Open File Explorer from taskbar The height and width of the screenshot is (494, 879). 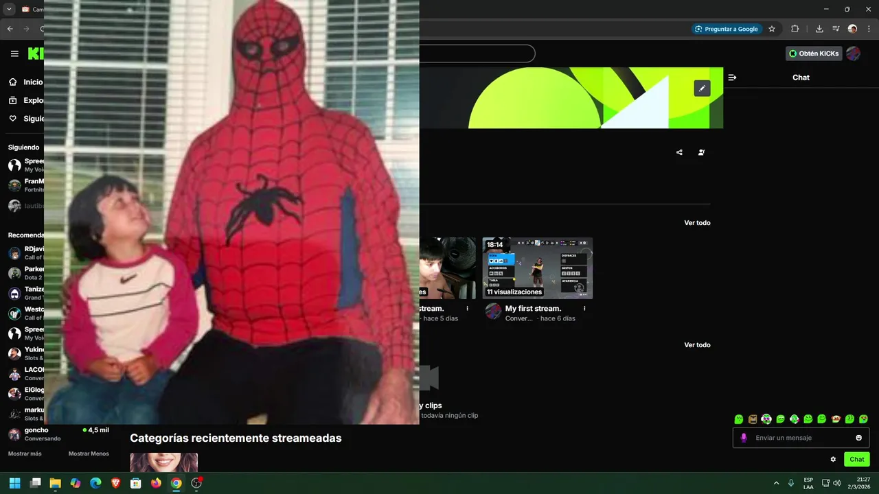click(x=56, y=483)
